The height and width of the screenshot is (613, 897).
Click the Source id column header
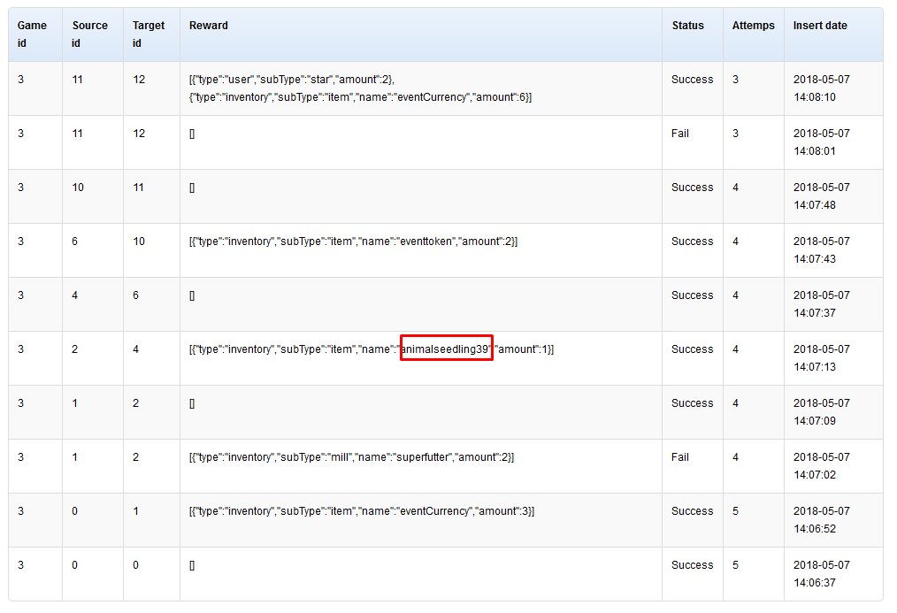[x=89, y=34]
